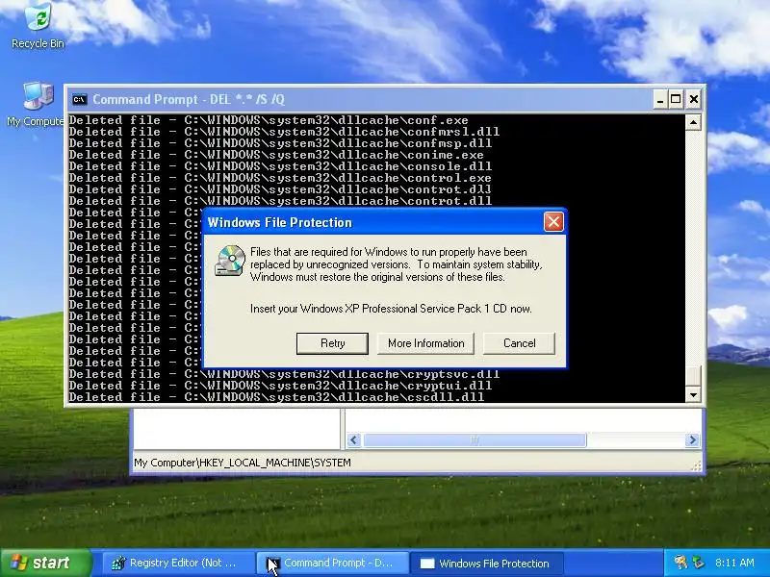The width and height of the screenshot is (770, 577).
Task: Click the line ending with confmsp.dll
Action: coord(280,143)
